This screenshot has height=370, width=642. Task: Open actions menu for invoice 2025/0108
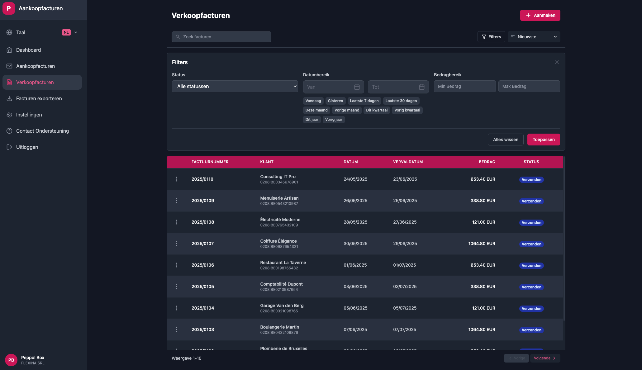177,222
